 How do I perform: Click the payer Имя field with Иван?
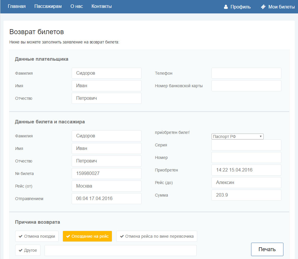click(x=107, y=86)
